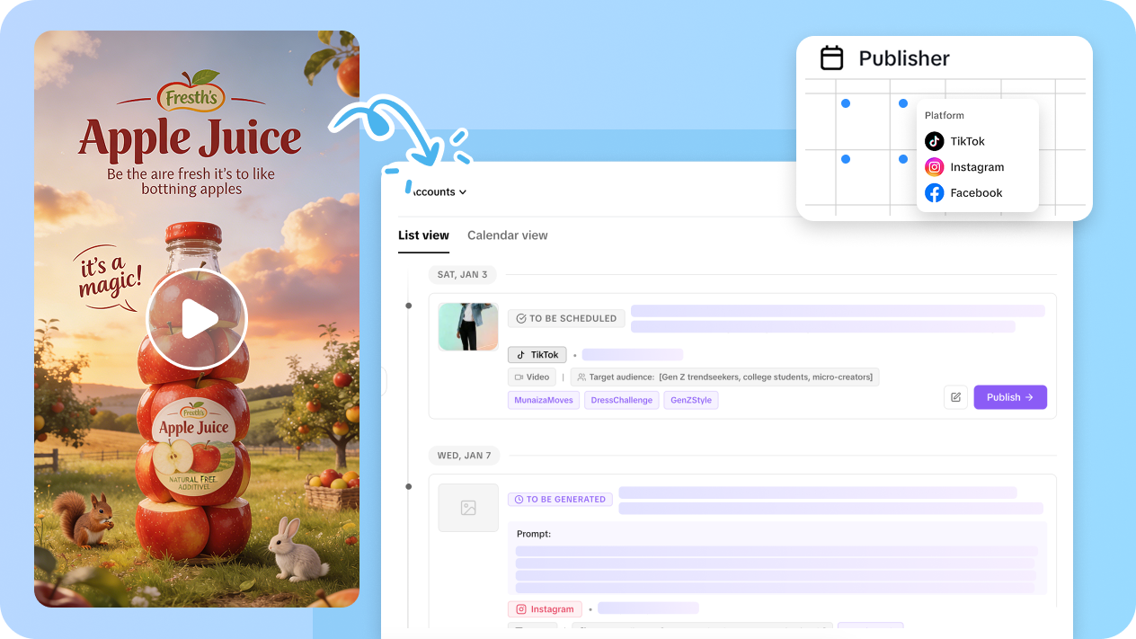The image size is (1136, 639).
Task: Play the Apple Juice video
Action: (x=197, y=318)
